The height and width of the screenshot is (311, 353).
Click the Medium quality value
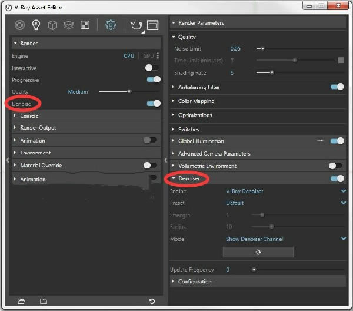[x=78, y=92]
